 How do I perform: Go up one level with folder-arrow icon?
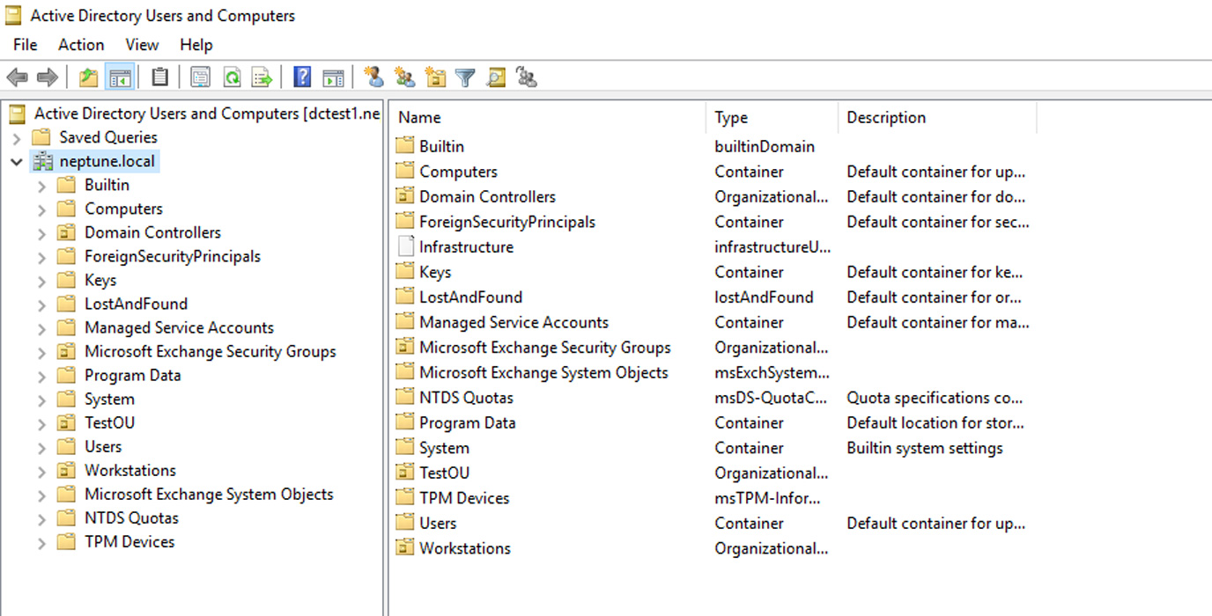[x=89, y=77]
